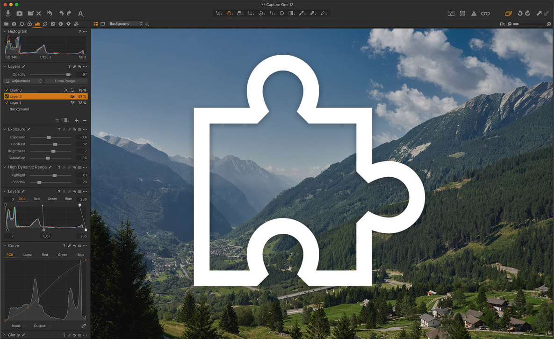Select the Pan hand cursor tool
The width and height of the screenshot is (554, 339).
click(229, 14)
